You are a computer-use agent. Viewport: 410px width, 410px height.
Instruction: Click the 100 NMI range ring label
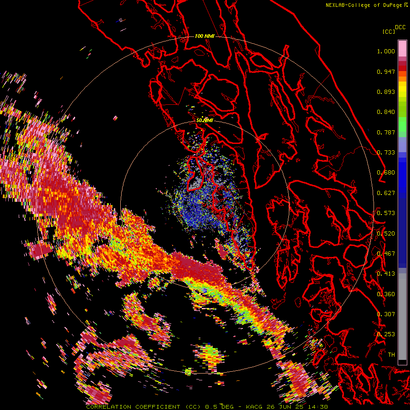205,36
